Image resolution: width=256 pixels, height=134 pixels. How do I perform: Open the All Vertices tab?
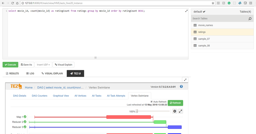coord(80,96)
